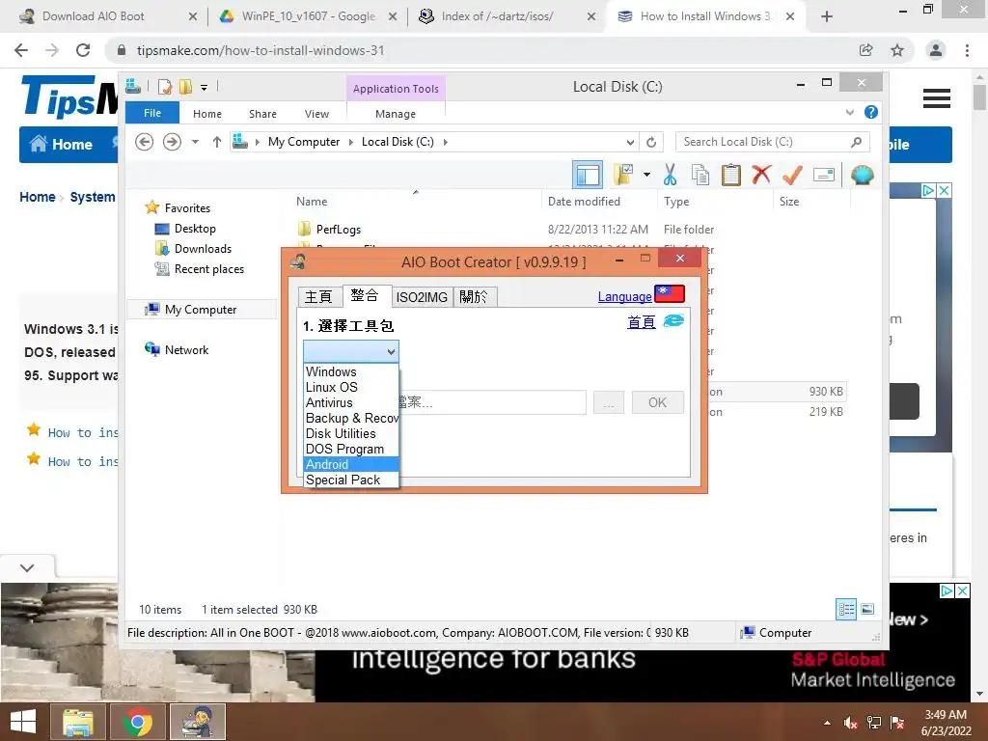Click the Internet Explorer icon beside 首頁
Viewport: 988px width, 741px height.
[x=673, y=320]
